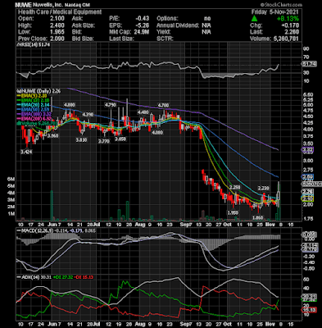The width and height of the screenshot is (322, 328).
Task: Select the NUWE ticker symbol in header
Action: tap(23, 5)
